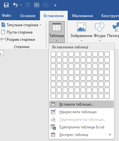Image resolution: width=119 pixels, height=141 pixels.
Task: Click the Експрес-таблиці table icon
Action: [53, 135]
